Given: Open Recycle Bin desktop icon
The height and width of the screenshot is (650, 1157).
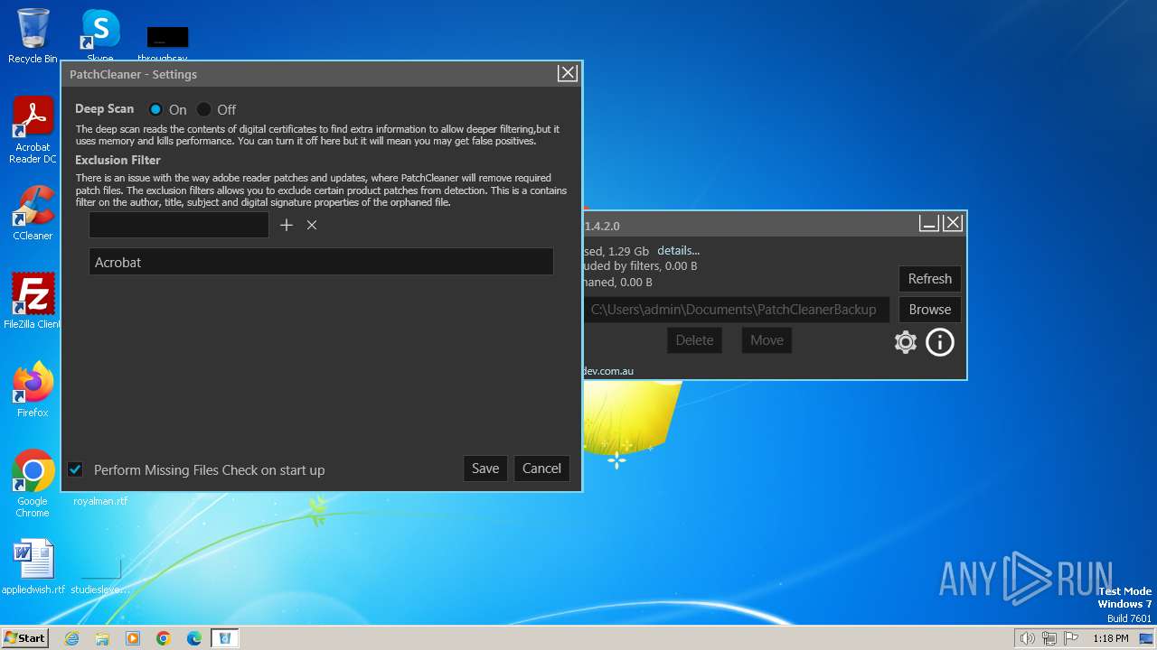Looking at the screenshot, I should (33, 36).
